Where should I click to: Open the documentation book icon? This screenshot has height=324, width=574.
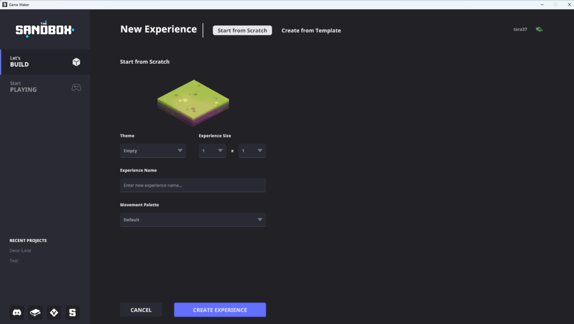tap(35, 313)
